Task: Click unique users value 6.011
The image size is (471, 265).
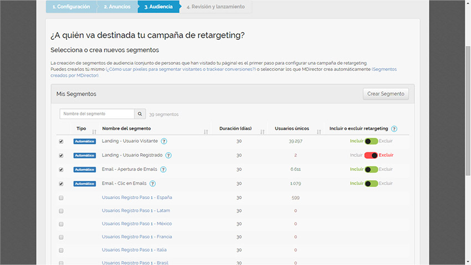Action: point(295,169)
